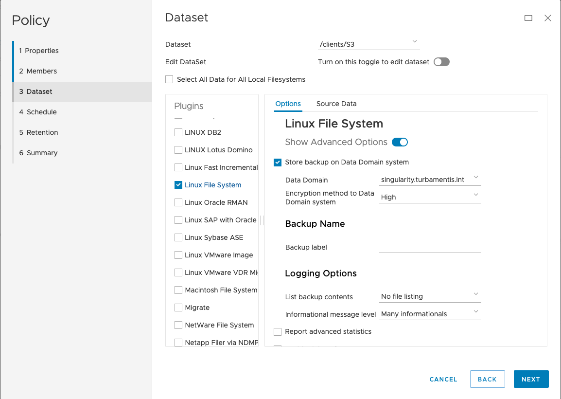
Task: Switch to the Source Data tab
Action: (336, 104)
